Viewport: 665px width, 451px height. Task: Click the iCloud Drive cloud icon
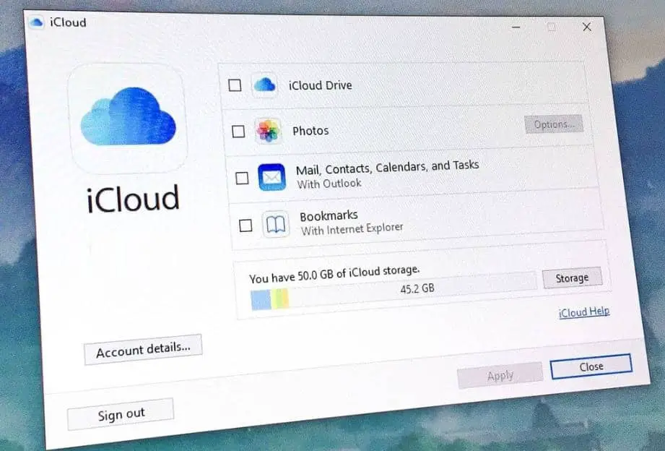coord(265,85)
